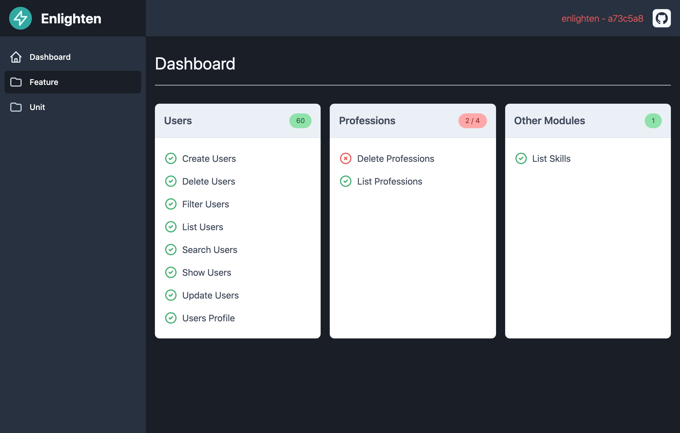Open the Filter Users feature link
Screen dimensions: 680x433
[205, 204]
